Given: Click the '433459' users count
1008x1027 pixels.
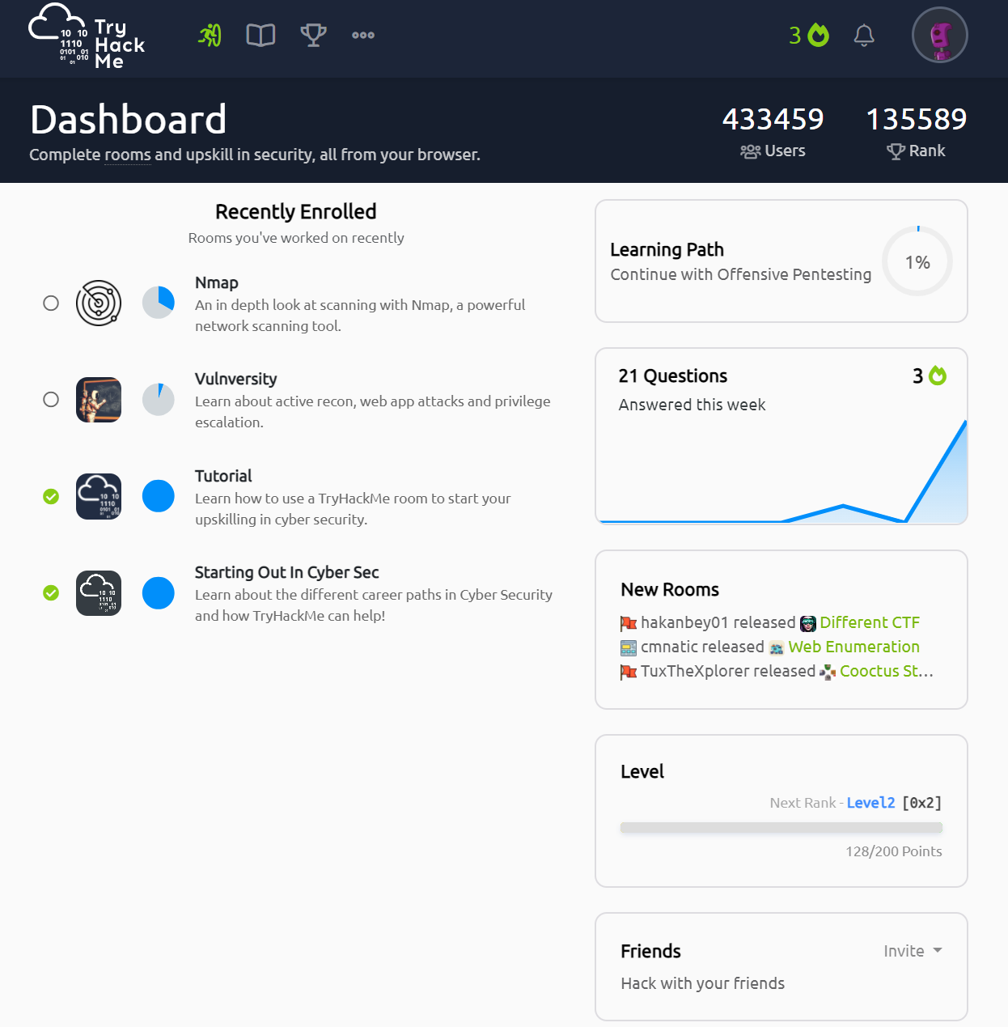Looking at the screenshot, I should pos(773,119).
